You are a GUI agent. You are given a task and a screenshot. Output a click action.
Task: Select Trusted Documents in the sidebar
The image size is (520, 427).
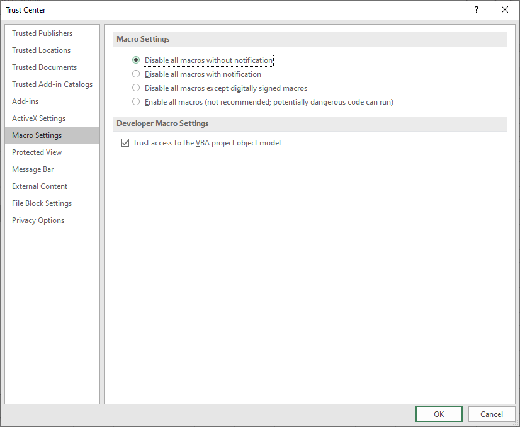pos(44,67)
